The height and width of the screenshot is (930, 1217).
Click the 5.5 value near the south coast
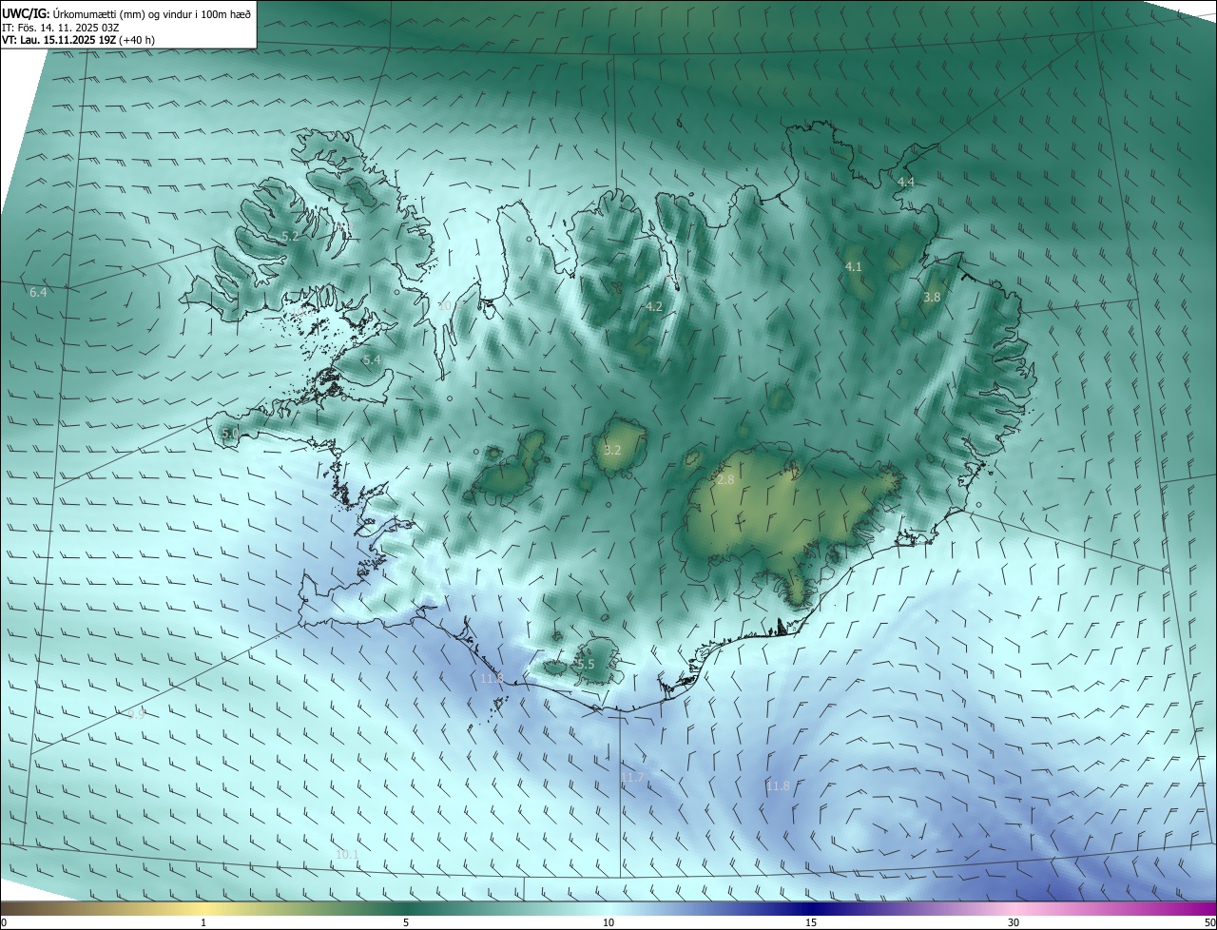pos(586,664)
